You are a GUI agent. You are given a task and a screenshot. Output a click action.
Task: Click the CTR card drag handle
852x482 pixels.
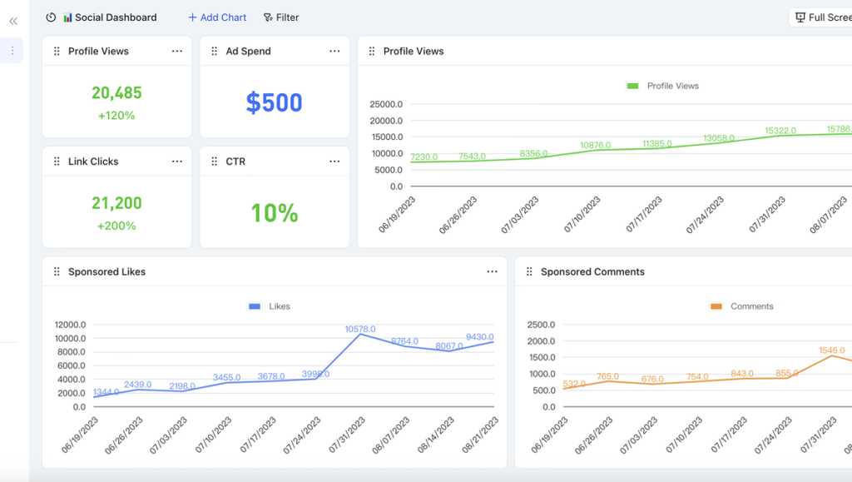point(215,161)
